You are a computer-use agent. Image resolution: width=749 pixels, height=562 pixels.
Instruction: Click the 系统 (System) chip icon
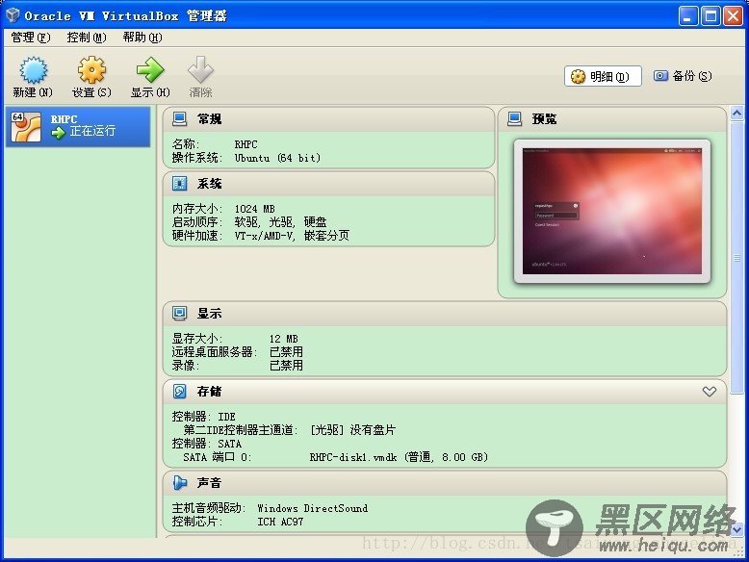click(180, 184)
